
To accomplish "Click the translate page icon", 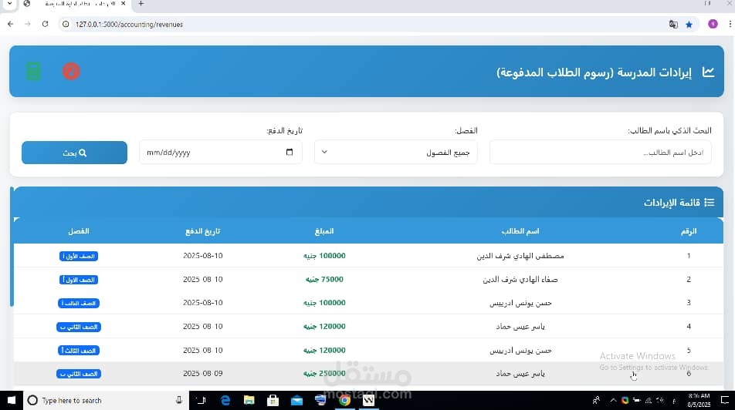I will 673,25.
